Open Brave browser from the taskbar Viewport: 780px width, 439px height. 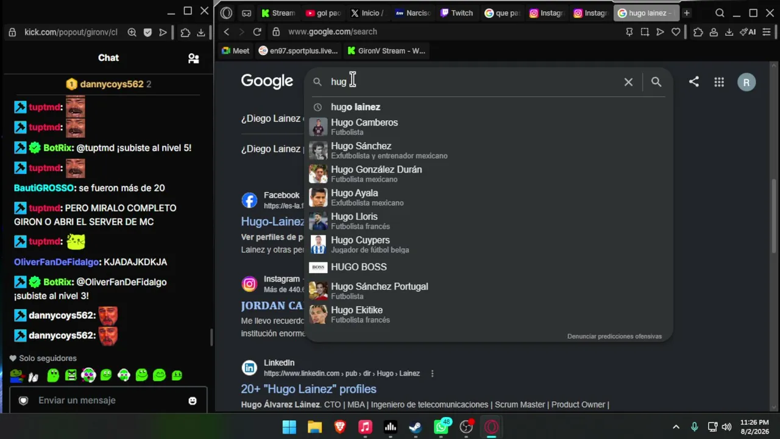(x=340, y=427)
